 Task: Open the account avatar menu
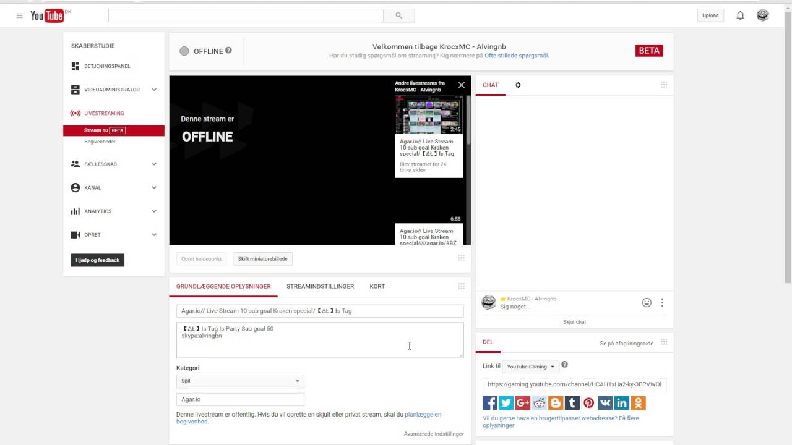[763, 15]
